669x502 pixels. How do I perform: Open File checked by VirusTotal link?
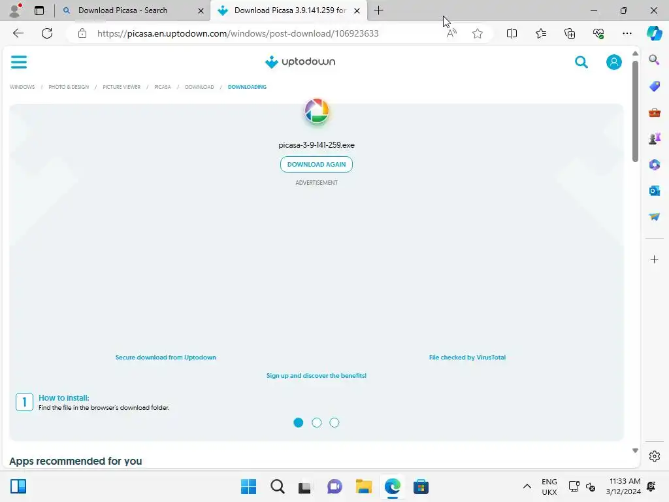point(467,358)
